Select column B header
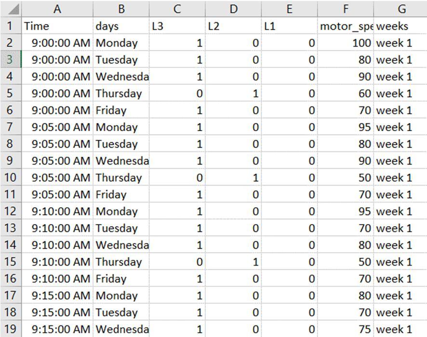427x337 pixels. [121, 9]
